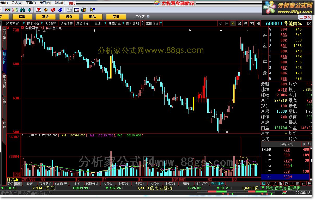This screenshot has width=315, height=200.
Task: Toggle the 线 drawing button
Action: coord(239,23)
